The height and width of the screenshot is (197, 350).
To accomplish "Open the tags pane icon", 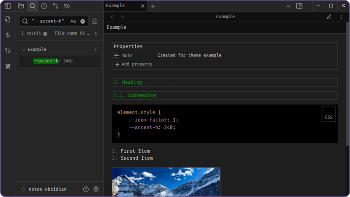I will (67, 6).
